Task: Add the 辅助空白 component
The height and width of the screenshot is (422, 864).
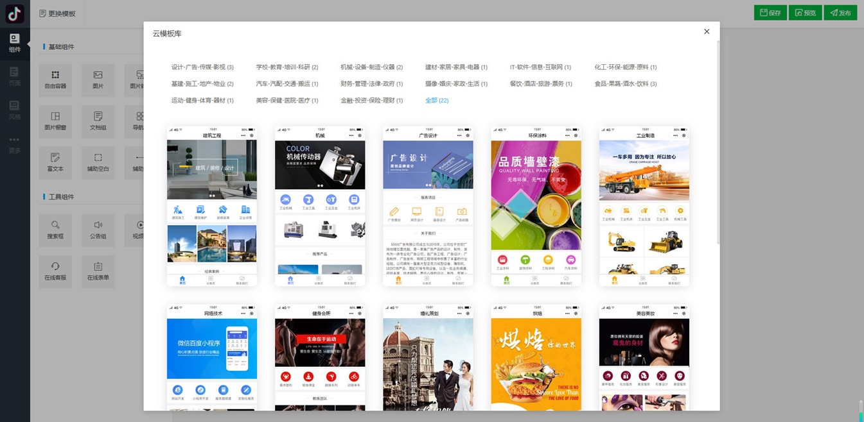Action: [98, 162]
